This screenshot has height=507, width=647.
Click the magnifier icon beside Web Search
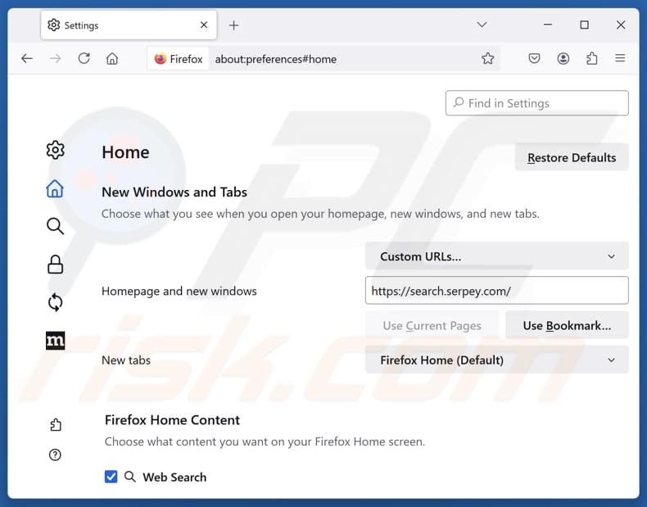point(130,477)
